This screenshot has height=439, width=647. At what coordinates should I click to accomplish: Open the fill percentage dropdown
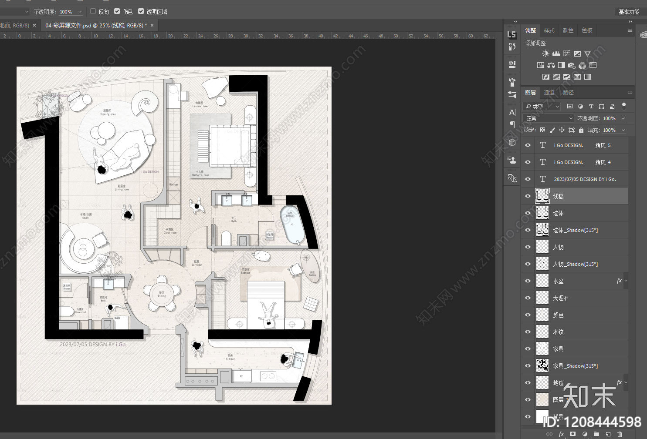(623, 130)
